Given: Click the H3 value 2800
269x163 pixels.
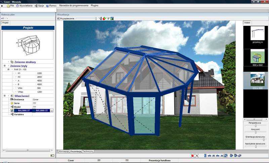Looking at the screenshot, I should [39, 77].
